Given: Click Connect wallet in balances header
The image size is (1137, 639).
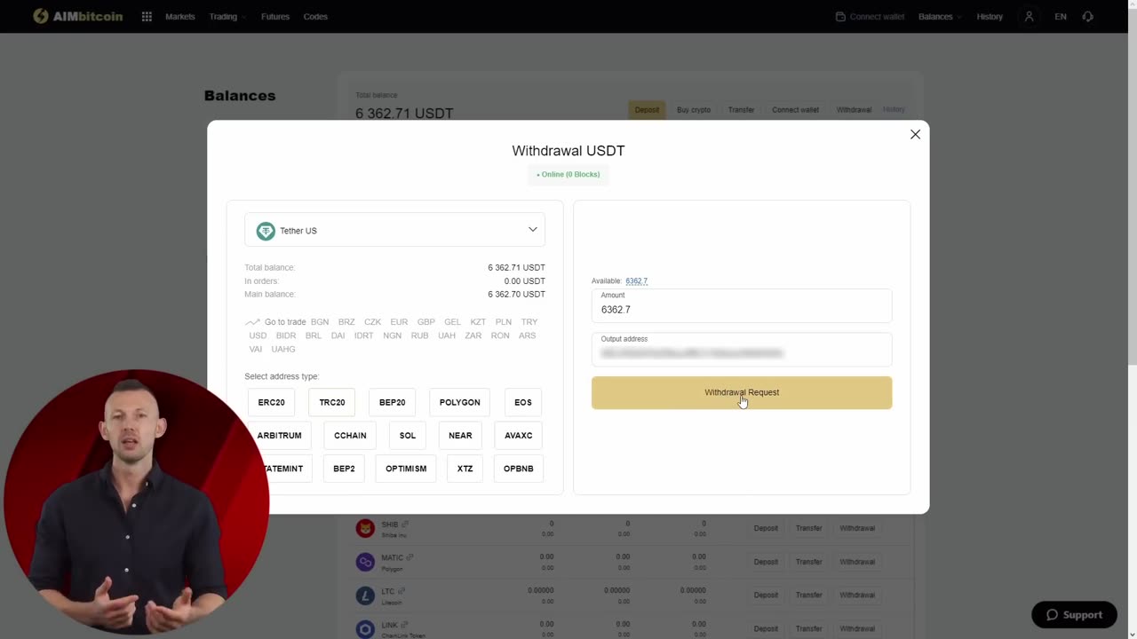Looking at the screenshot, I should pyautogui.click(x=795, y=109).
